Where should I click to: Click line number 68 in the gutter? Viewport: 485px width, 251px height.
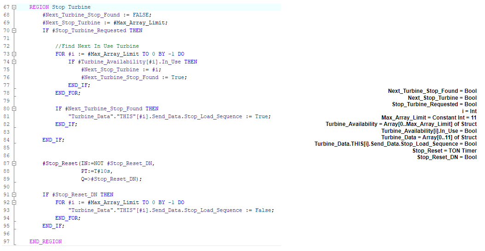[6, 15]
